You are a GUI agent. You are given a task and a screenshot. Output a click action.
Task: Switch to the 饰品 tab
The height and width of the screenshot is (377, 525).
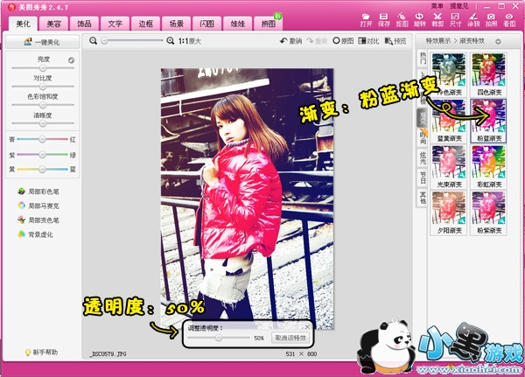84,24
